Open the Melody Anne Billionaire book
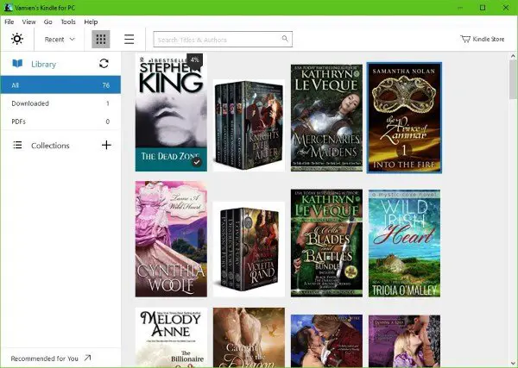This screenshot has width=518, height=368. (x=171, y=337)
